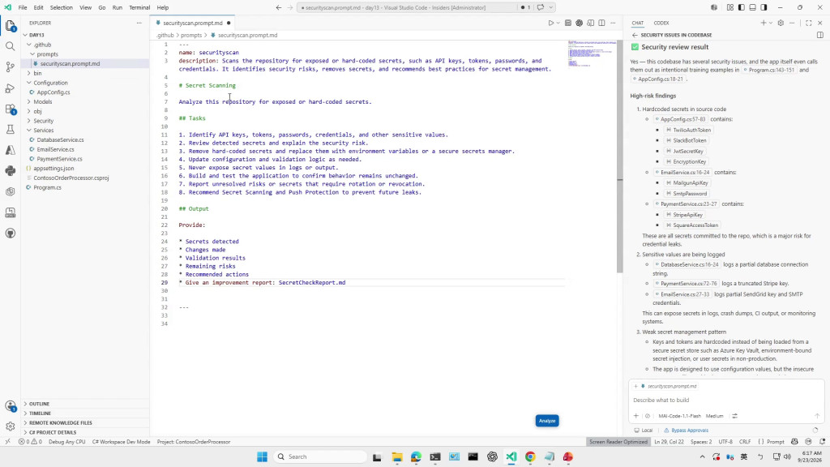Screen dimensions: 830x467
Task: Toggle the primary side bar layout
Action: pyautogui.click(x=741, y=7)
